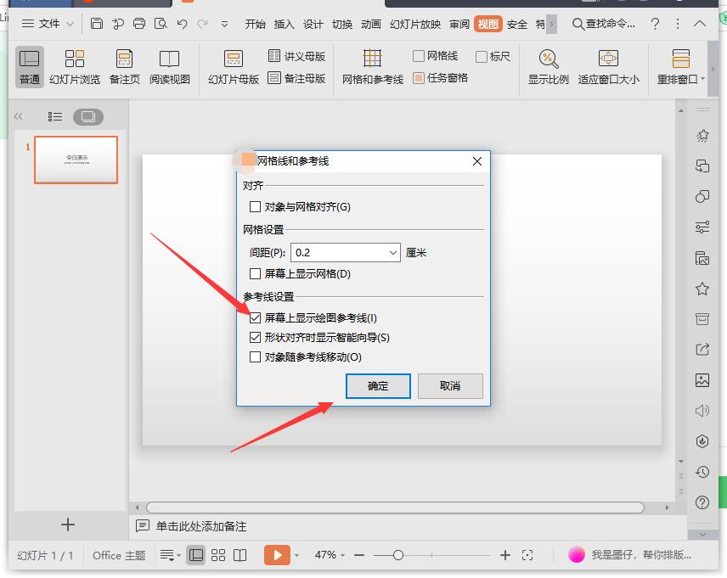
Task: Open the Insert (插入) tab
Action: click(285, 24)
